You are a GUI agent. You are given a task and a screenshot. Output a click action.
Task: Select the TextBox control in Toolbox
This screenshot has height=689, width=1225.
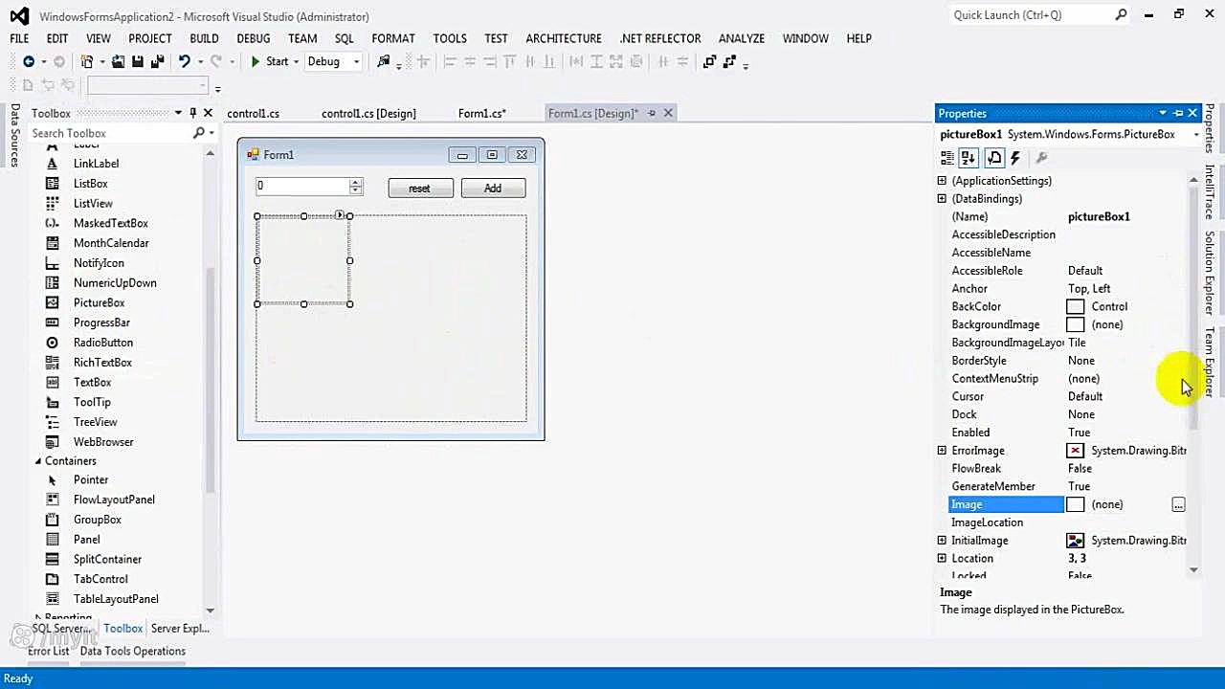tap(92, 383)
